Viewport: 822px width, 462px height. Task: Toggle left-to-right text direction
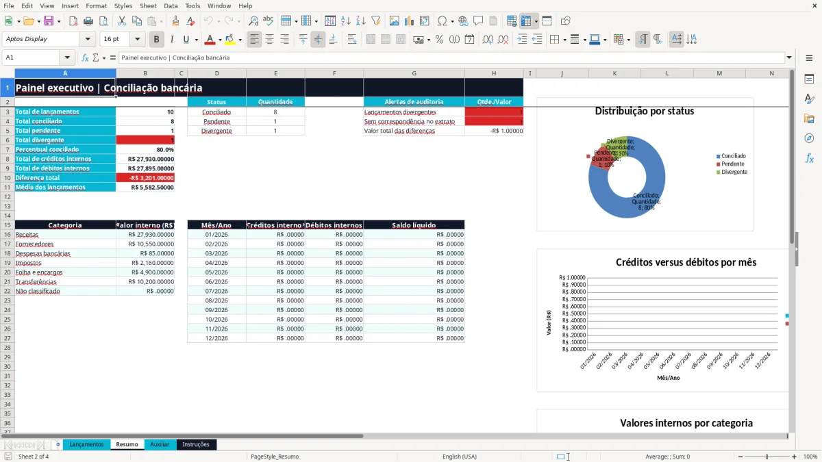tap(643, 40)
